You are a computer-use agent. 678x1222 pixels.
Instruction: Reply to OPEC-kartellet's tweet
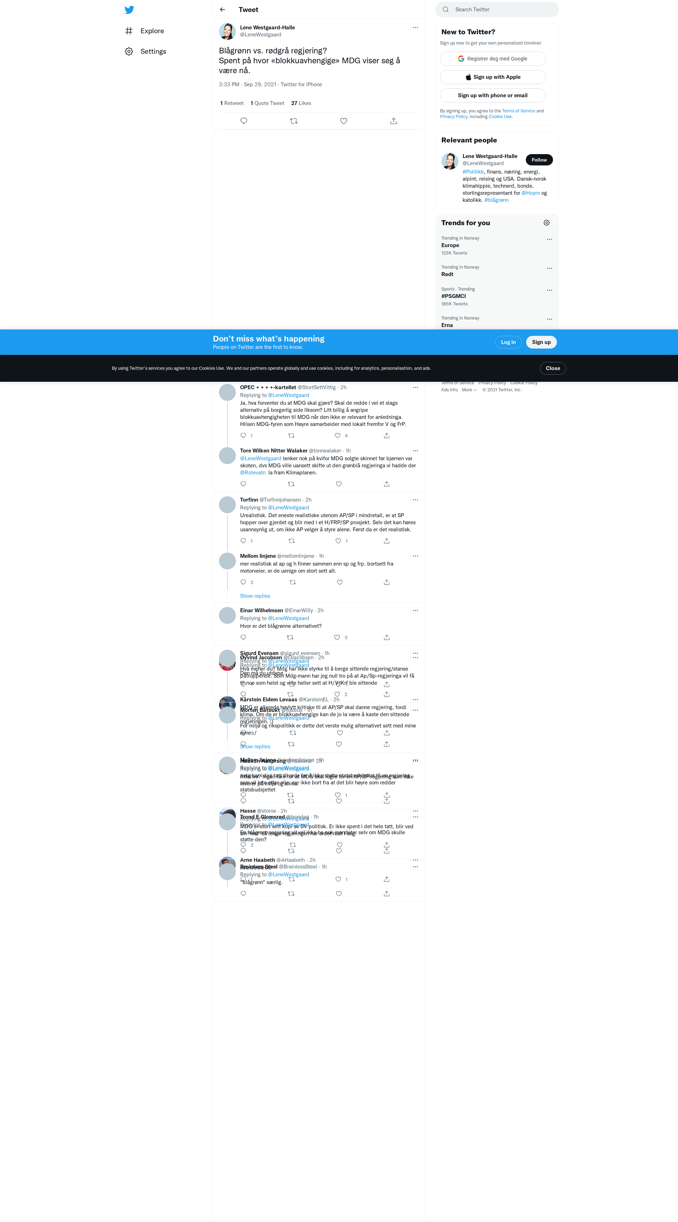pos(244,435)
